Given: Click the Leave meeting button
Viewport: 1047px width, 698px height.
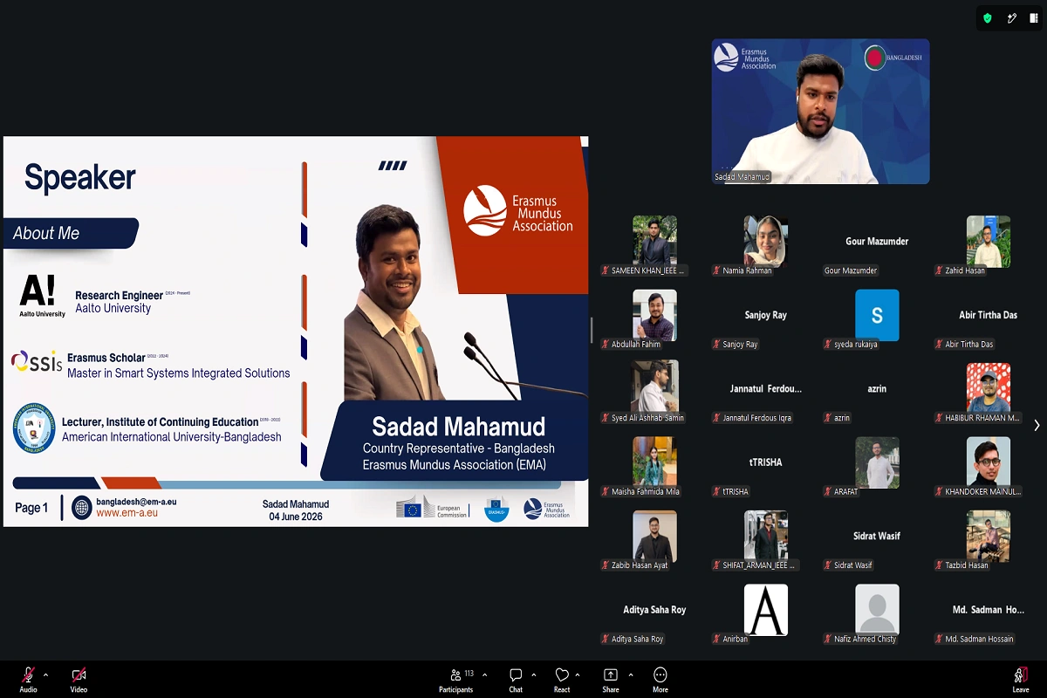Looking at the screenshot, I should click(1021, 680).
